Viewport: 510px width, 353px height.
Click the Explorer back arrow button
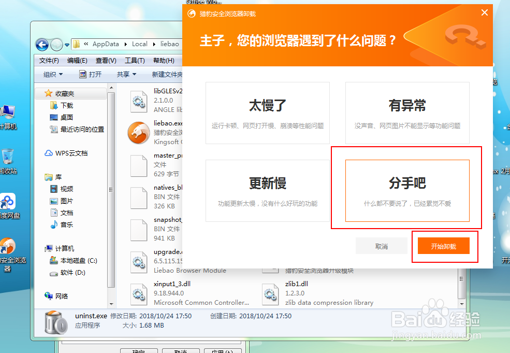tap(42, 45)
